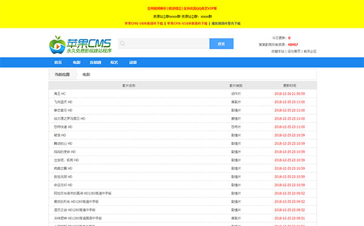
Task: Open the movie 恐怖快递 HD
Action: click(x=63, y=127)
